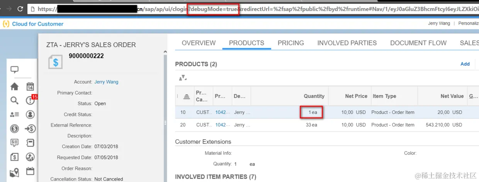
Task: Click status value Open
Action: (x=100, y=104)
